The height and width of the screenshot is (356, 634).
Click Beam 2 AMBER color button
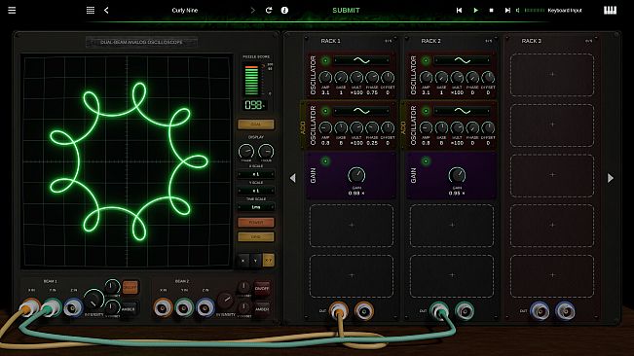coord(262,309)
